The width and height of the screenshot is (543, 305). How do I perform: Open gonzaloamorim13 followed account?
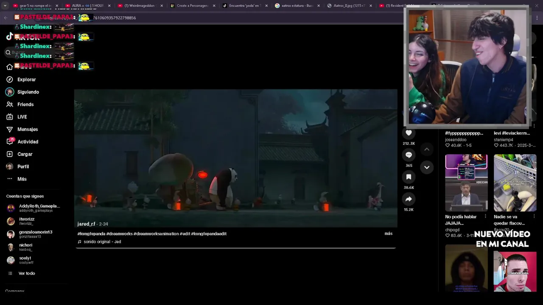(x=30, y=234)
